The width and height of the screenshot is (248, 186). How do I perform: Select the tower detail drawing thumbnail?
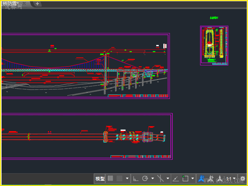coord(214,46)
